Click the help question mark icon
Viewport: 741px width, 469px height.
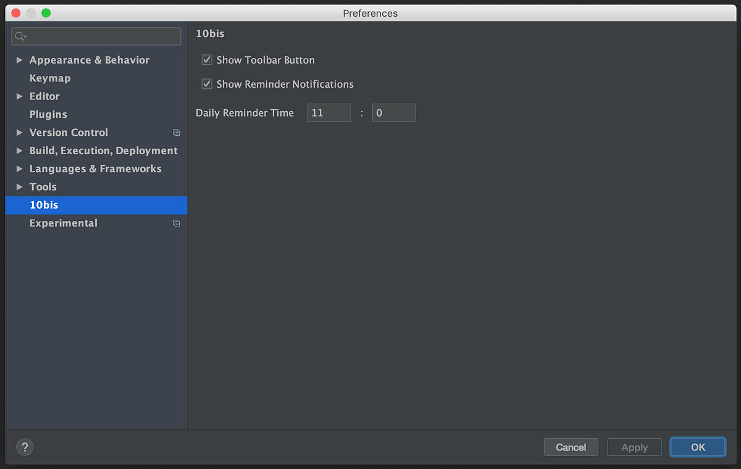coord(24,447)
